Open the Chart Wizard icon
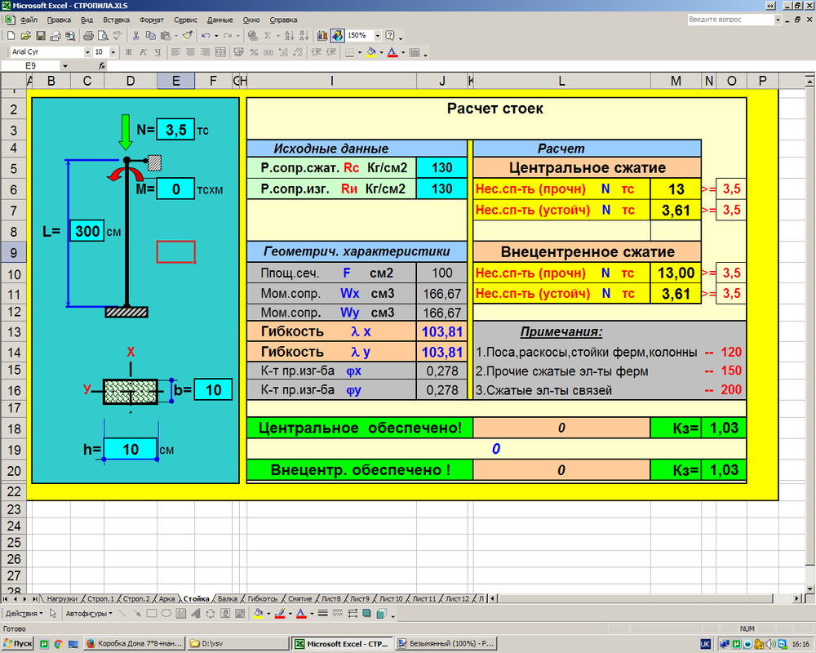This screenshot has width=816, height=653. tap(322, 36)
